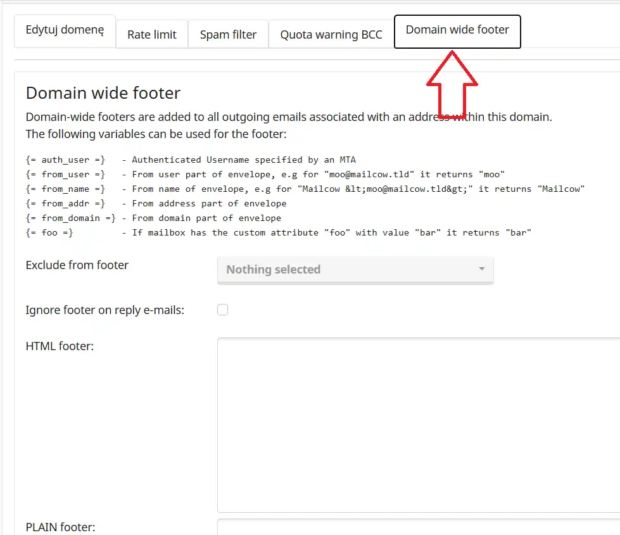Click the PLAIN footer text field
The width and height of the screenshot is (620, 535).
419,527
